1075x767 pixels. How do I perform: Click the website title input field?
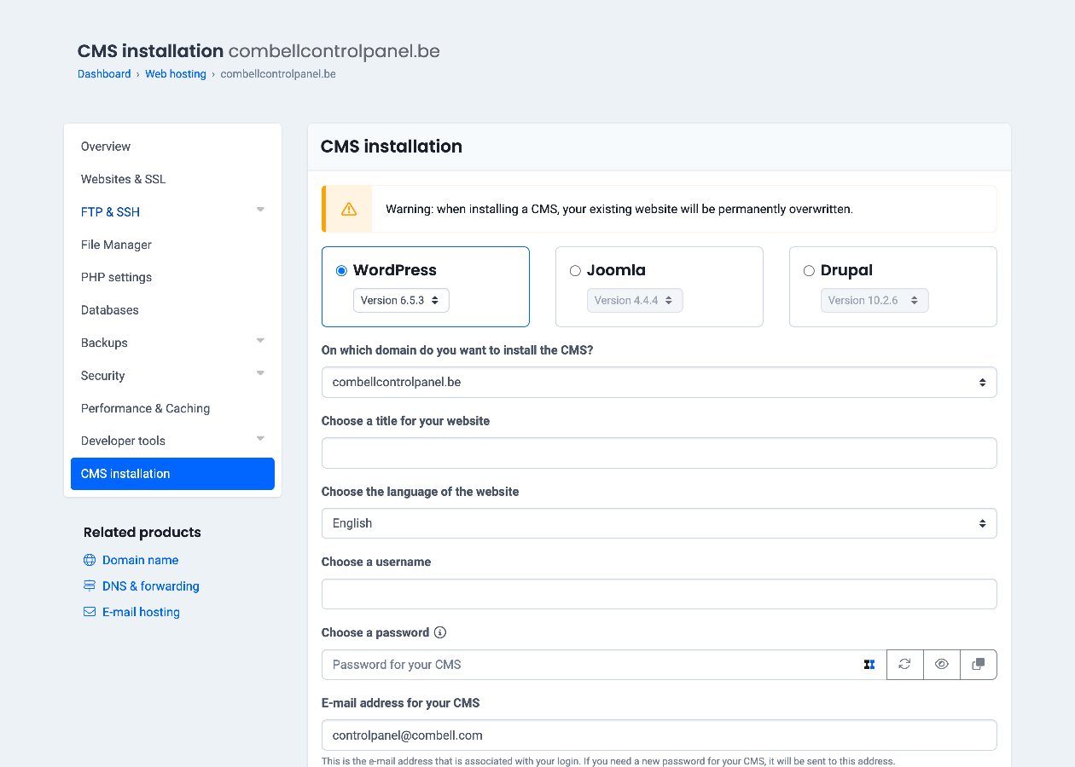[659, 453]
